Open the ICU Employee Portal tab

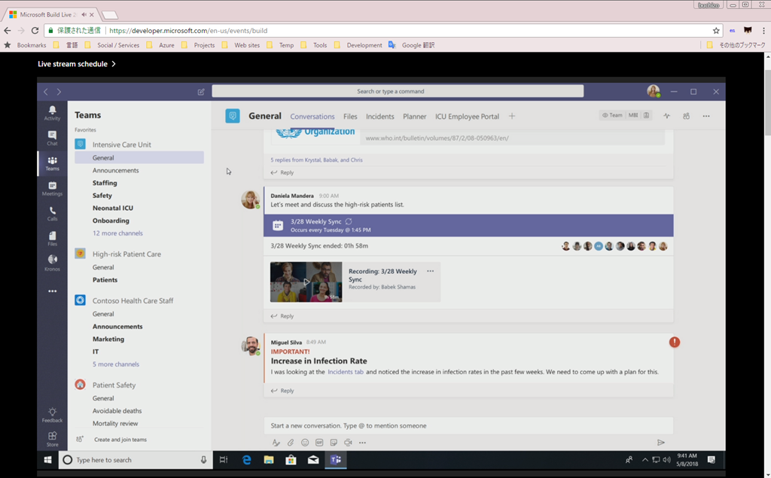(x=467, y=117)
